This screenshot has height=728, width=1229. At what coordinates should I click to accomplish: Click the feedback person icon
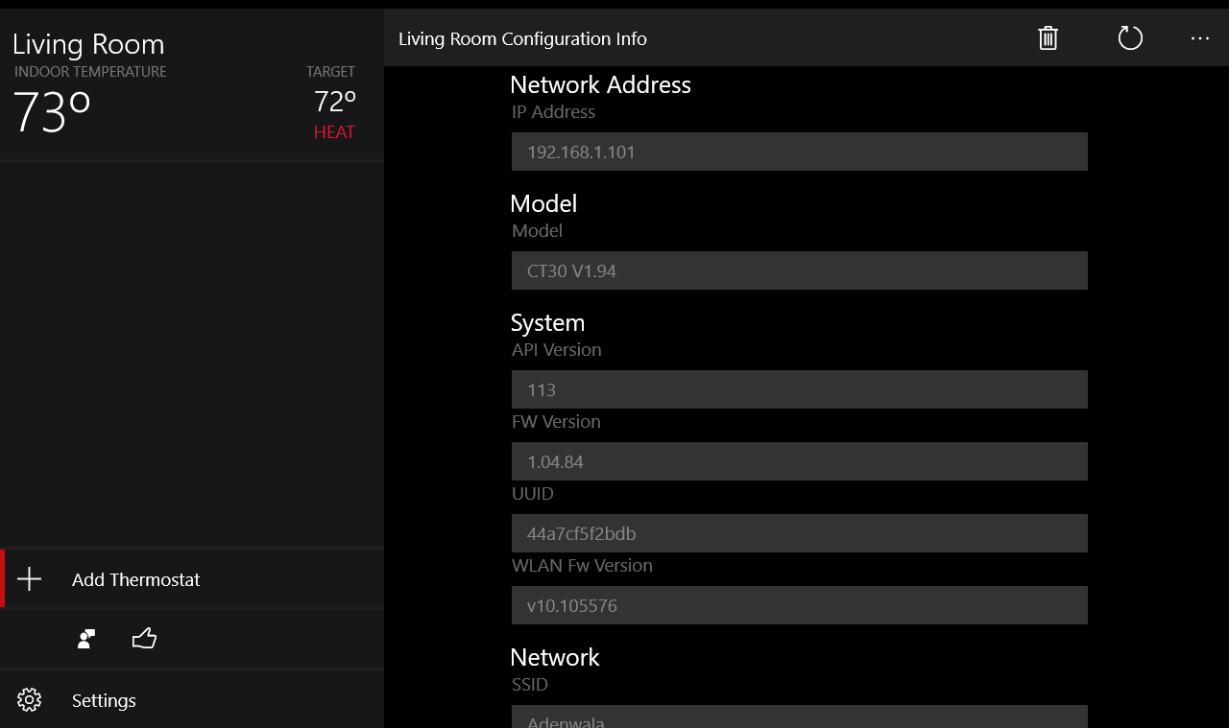click(86, 639)
